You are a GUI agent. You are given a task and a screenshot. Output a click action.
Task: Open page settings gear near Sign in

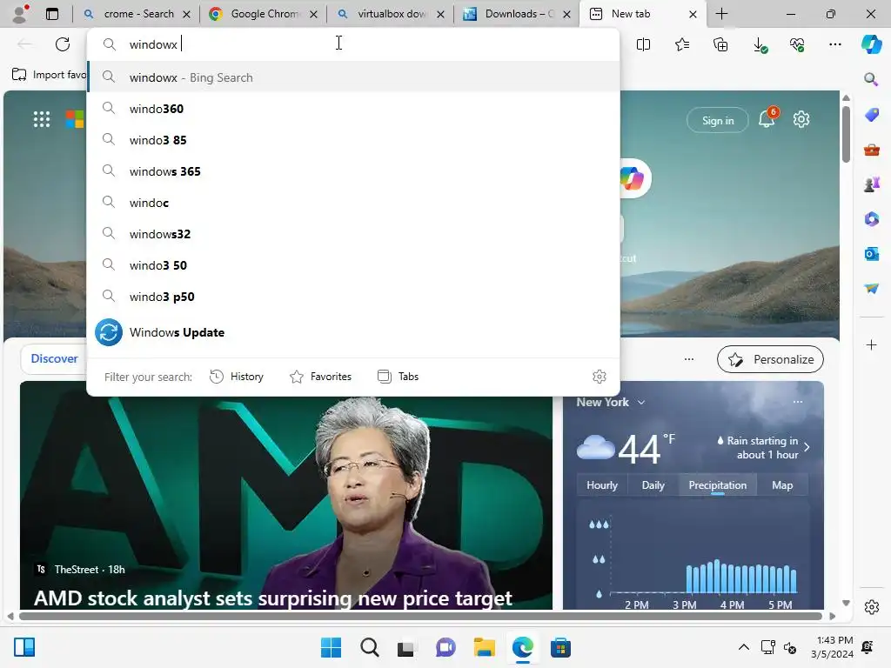tap(801, 119)
